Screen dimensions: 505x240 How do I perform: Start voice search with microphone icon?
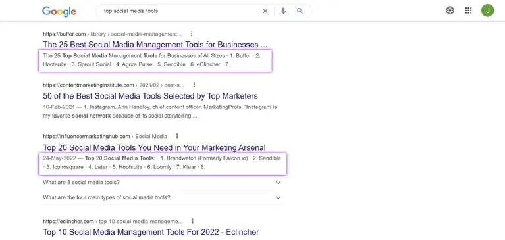pos(283,11)
